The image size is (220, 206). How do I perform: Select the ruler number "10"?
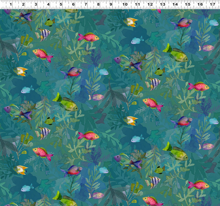coord(125,4)
